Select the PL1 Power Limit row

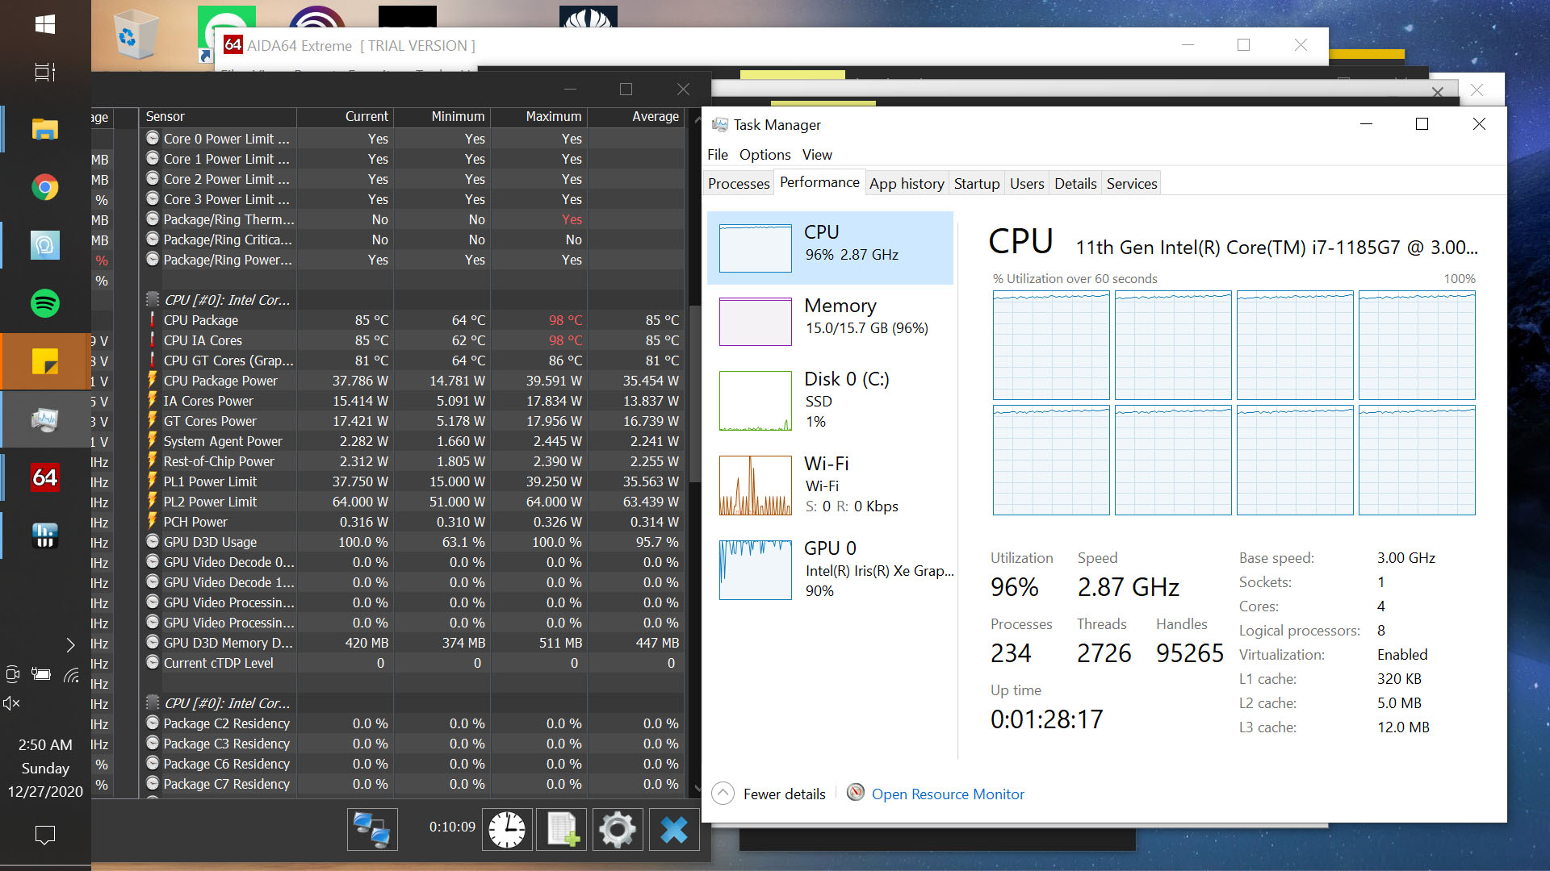(412, 481)
